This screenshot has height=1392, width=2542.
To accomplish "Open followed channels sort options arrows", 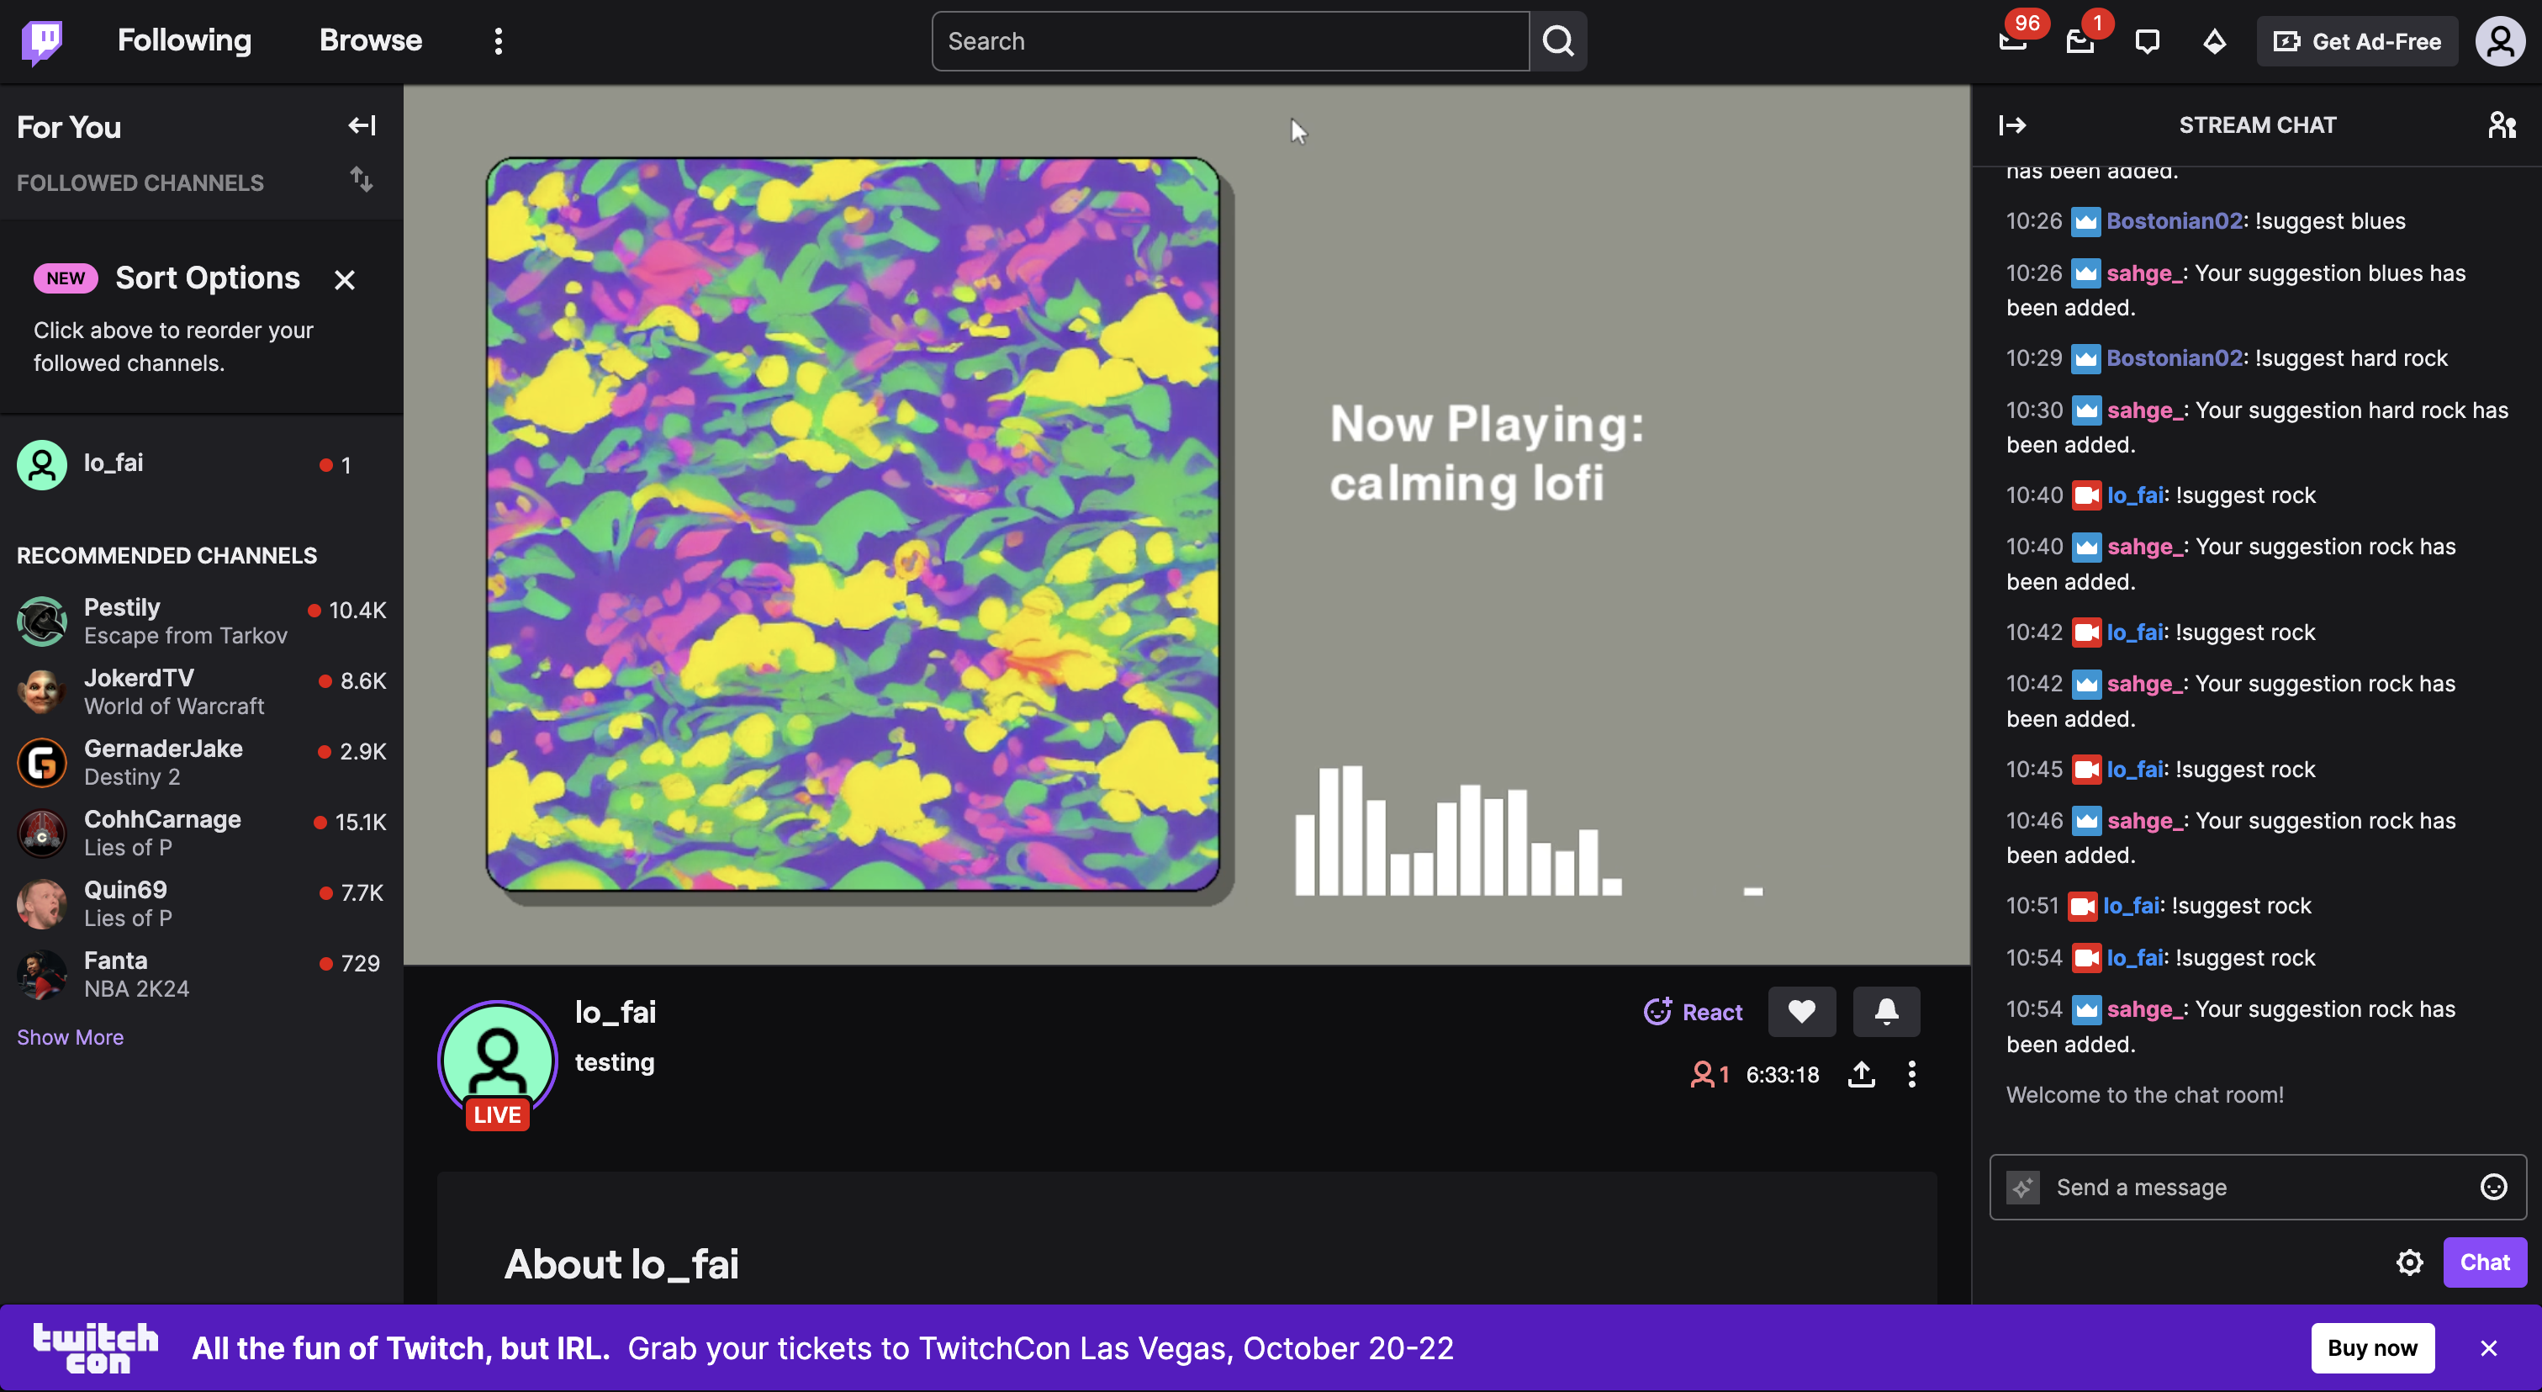I will click(x=362, y=181).
